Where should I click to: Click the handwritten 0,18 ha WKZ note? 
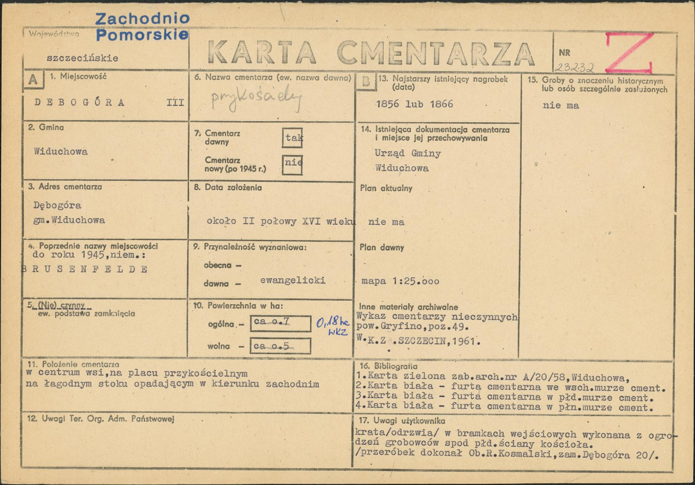pos(333,326)
